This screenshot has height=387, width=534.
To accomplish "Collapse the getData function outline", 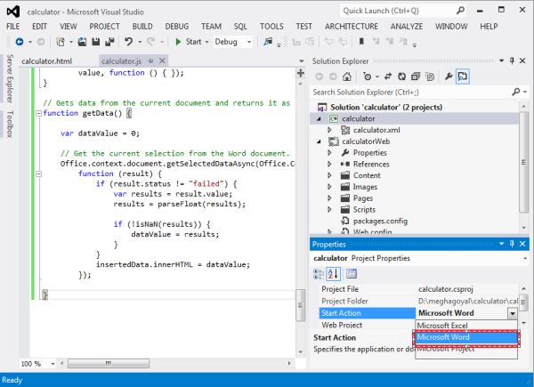I will pos(36,113).
